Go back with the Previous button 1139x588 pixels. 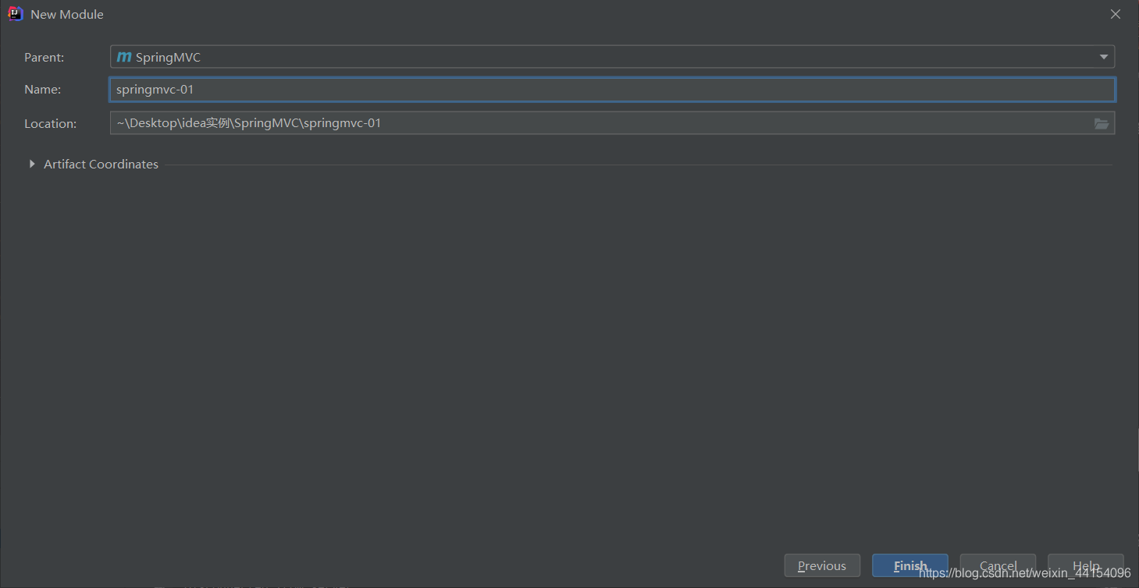click(822, 566)
